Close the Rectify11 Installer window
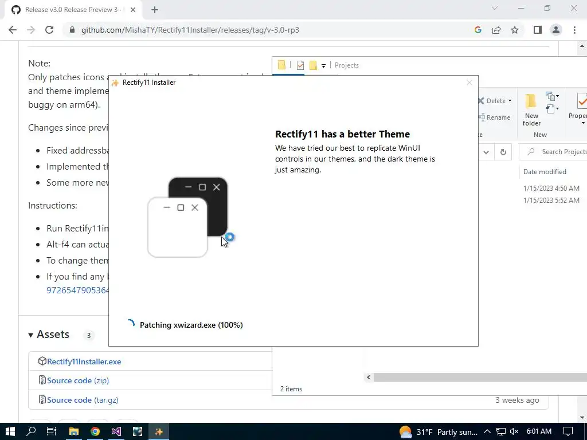 [469, 82]
